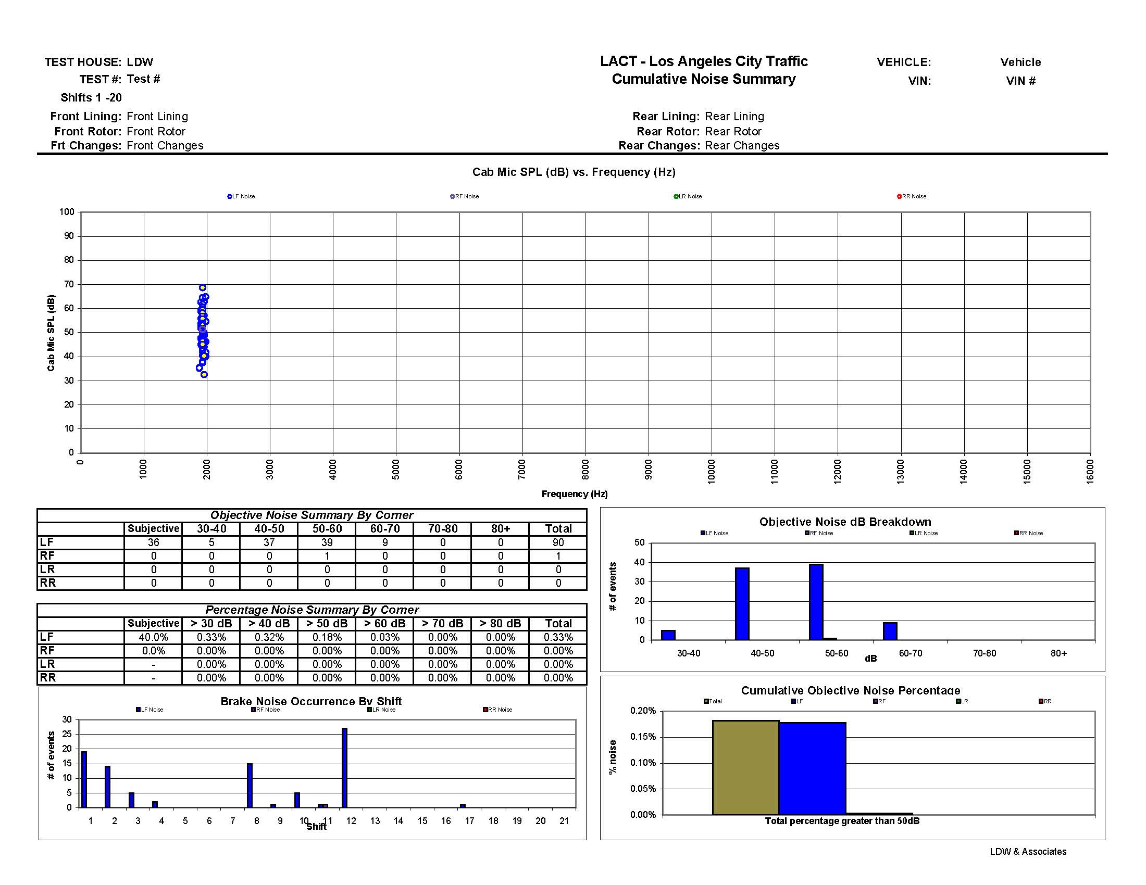Click the 'Percentage Noise Summary By Corner' table title

pos(312,610)
